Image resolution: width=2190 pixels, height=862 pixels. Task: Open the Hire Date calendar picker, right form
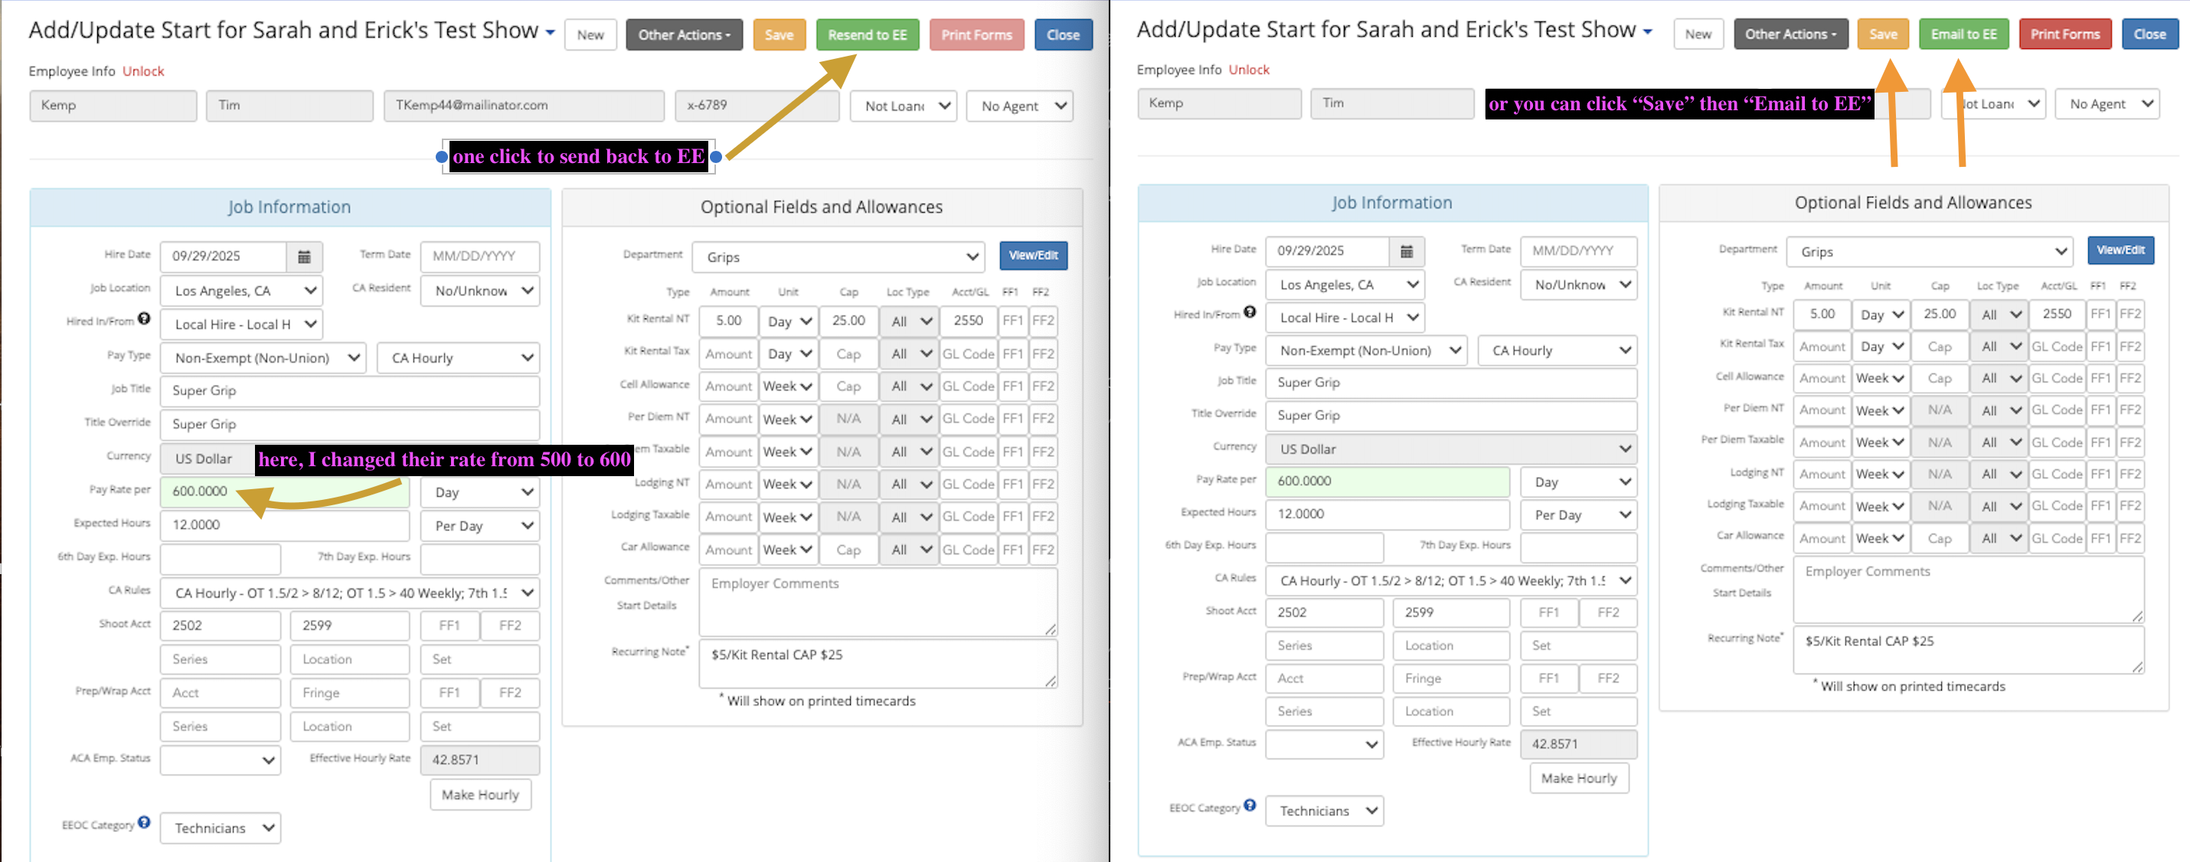[x=1406, y=252]
